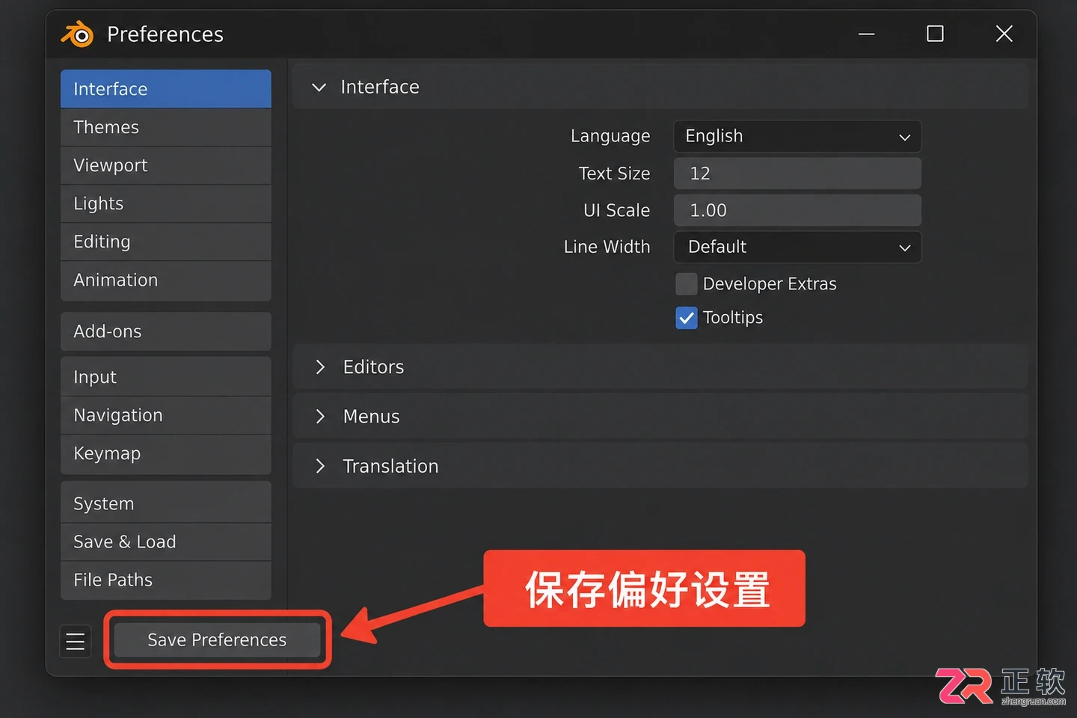Click the Text Size field showing 12
This screenshot has width=1077, height=718.
(797, 174)
